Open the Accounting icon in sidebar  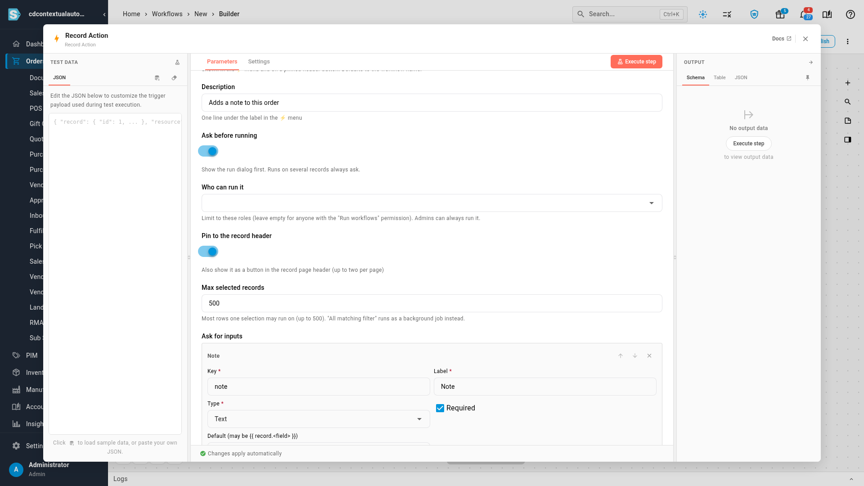point(16,407)
